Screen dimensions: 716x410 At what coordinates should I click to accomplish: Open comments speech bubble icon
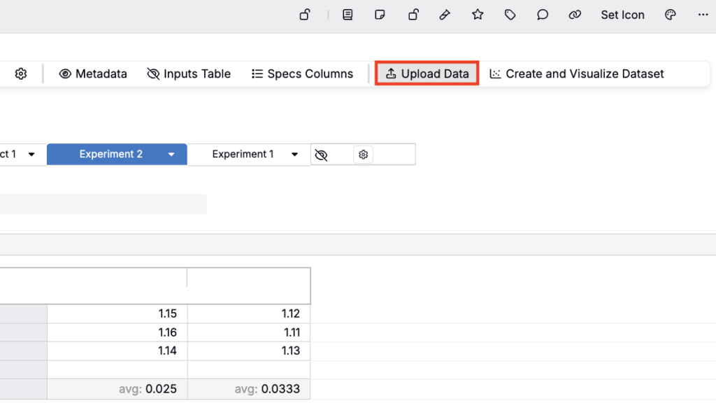543,15
